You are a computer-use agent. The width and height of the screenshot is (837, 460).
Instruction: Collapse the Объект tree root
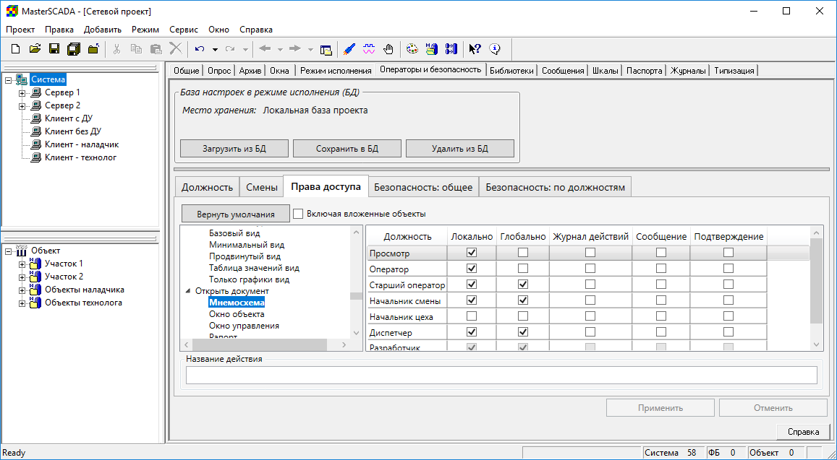tap(9, 251)
